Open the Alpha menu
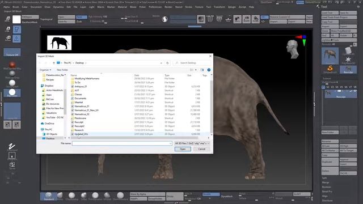Screen dimensions: 363x204 point(6,7)
